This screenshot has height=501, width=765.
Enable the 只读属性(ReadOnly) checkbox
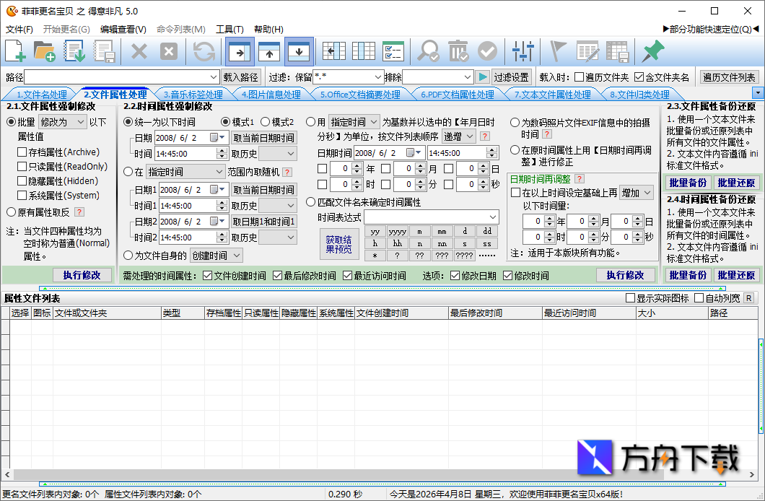(22, 167)
